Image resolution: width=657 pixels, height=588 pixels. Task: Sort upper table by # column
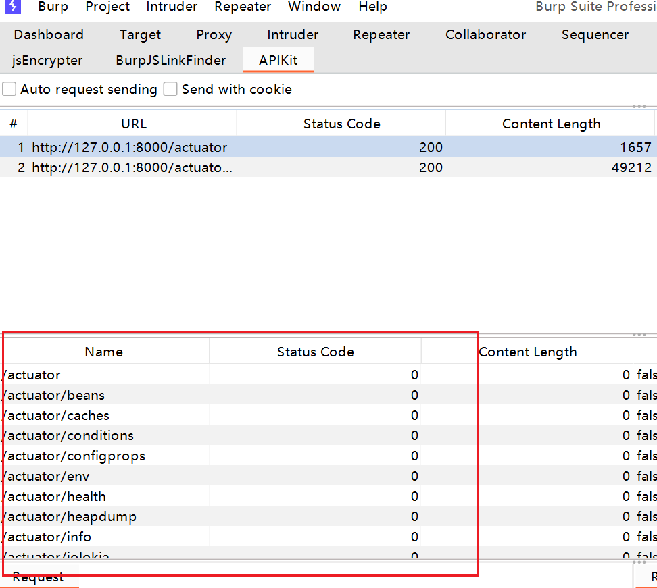14,124
